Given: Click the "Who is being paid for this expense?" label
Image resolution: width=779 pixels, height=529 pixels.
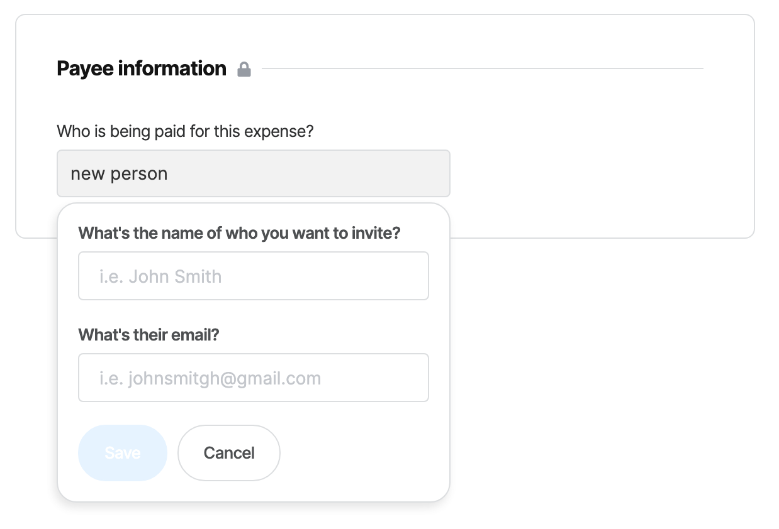Looking at the screenshot, I should pyautogui.click(x=185, y=131).
